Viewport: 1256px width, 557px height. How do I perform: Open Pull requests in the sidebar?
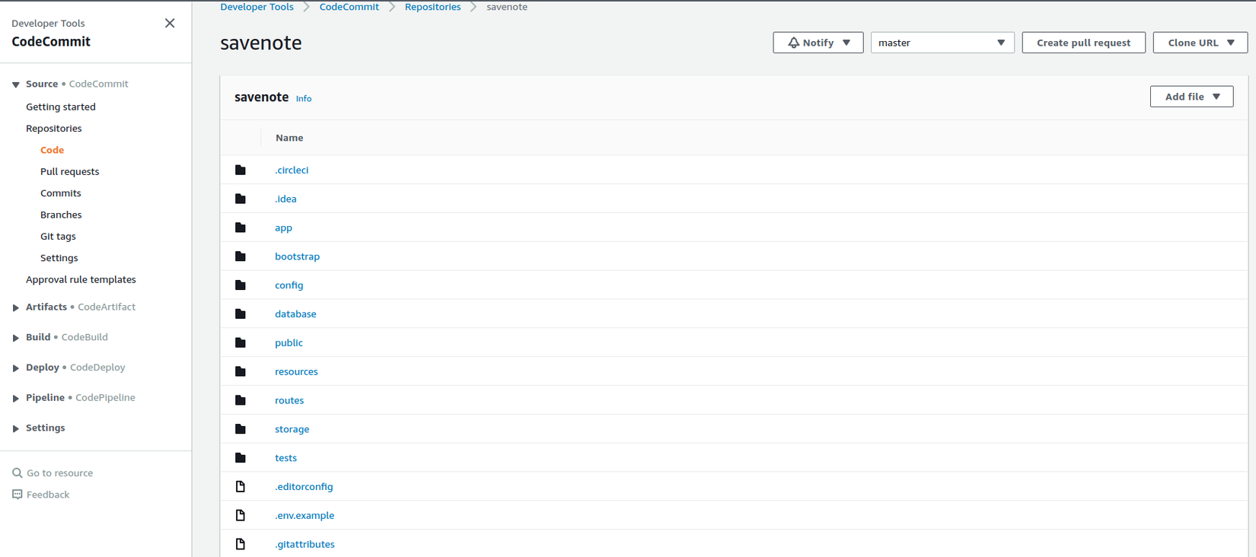point(70,171)
